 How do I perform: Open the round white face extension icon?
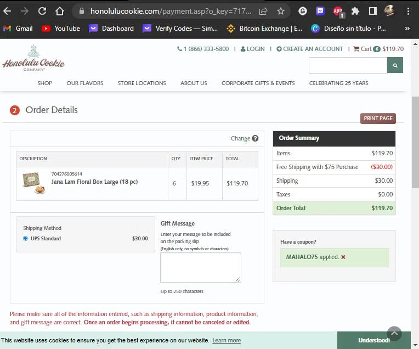coord(303,11)
